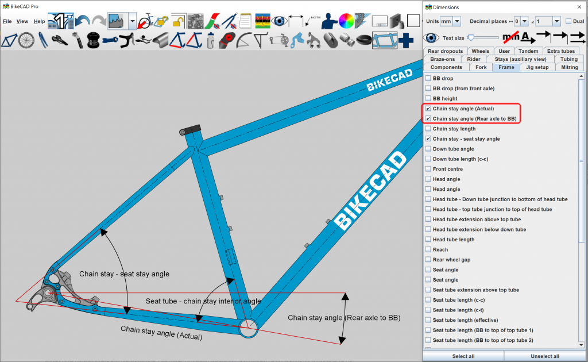The image size is (588, 362).
Task: Open the headset component icon
Action: click(94, 40)
